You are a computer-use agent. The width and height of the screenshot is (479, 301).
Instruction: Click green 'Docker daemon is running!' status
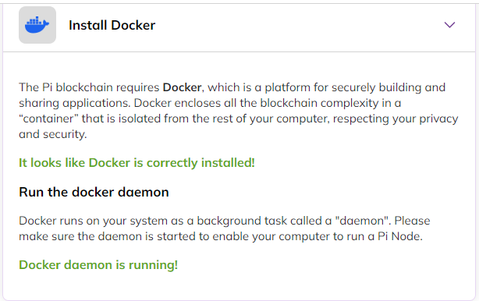pos(98,264)
